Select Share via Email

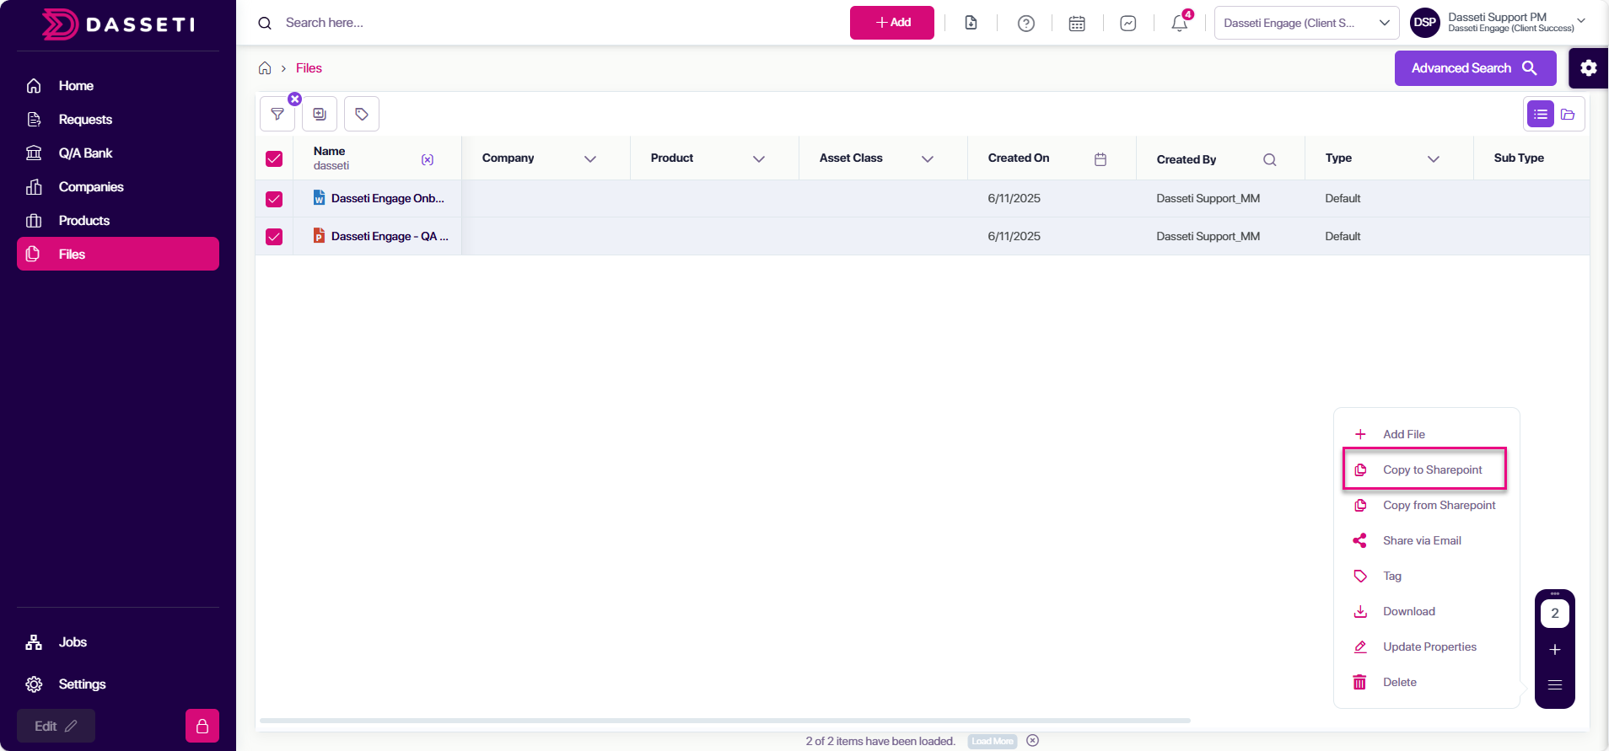tap(1426, 540)
